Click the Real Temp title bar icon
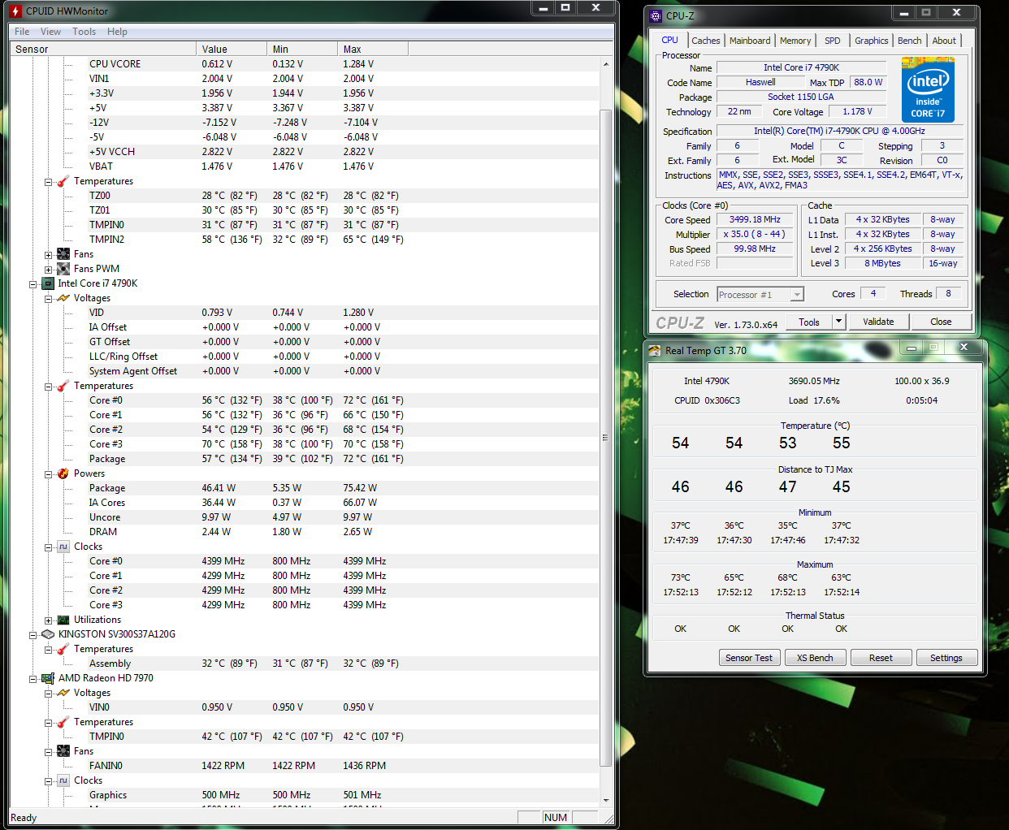This screenshot has width=1009, height=830. (x=655, y=351)
